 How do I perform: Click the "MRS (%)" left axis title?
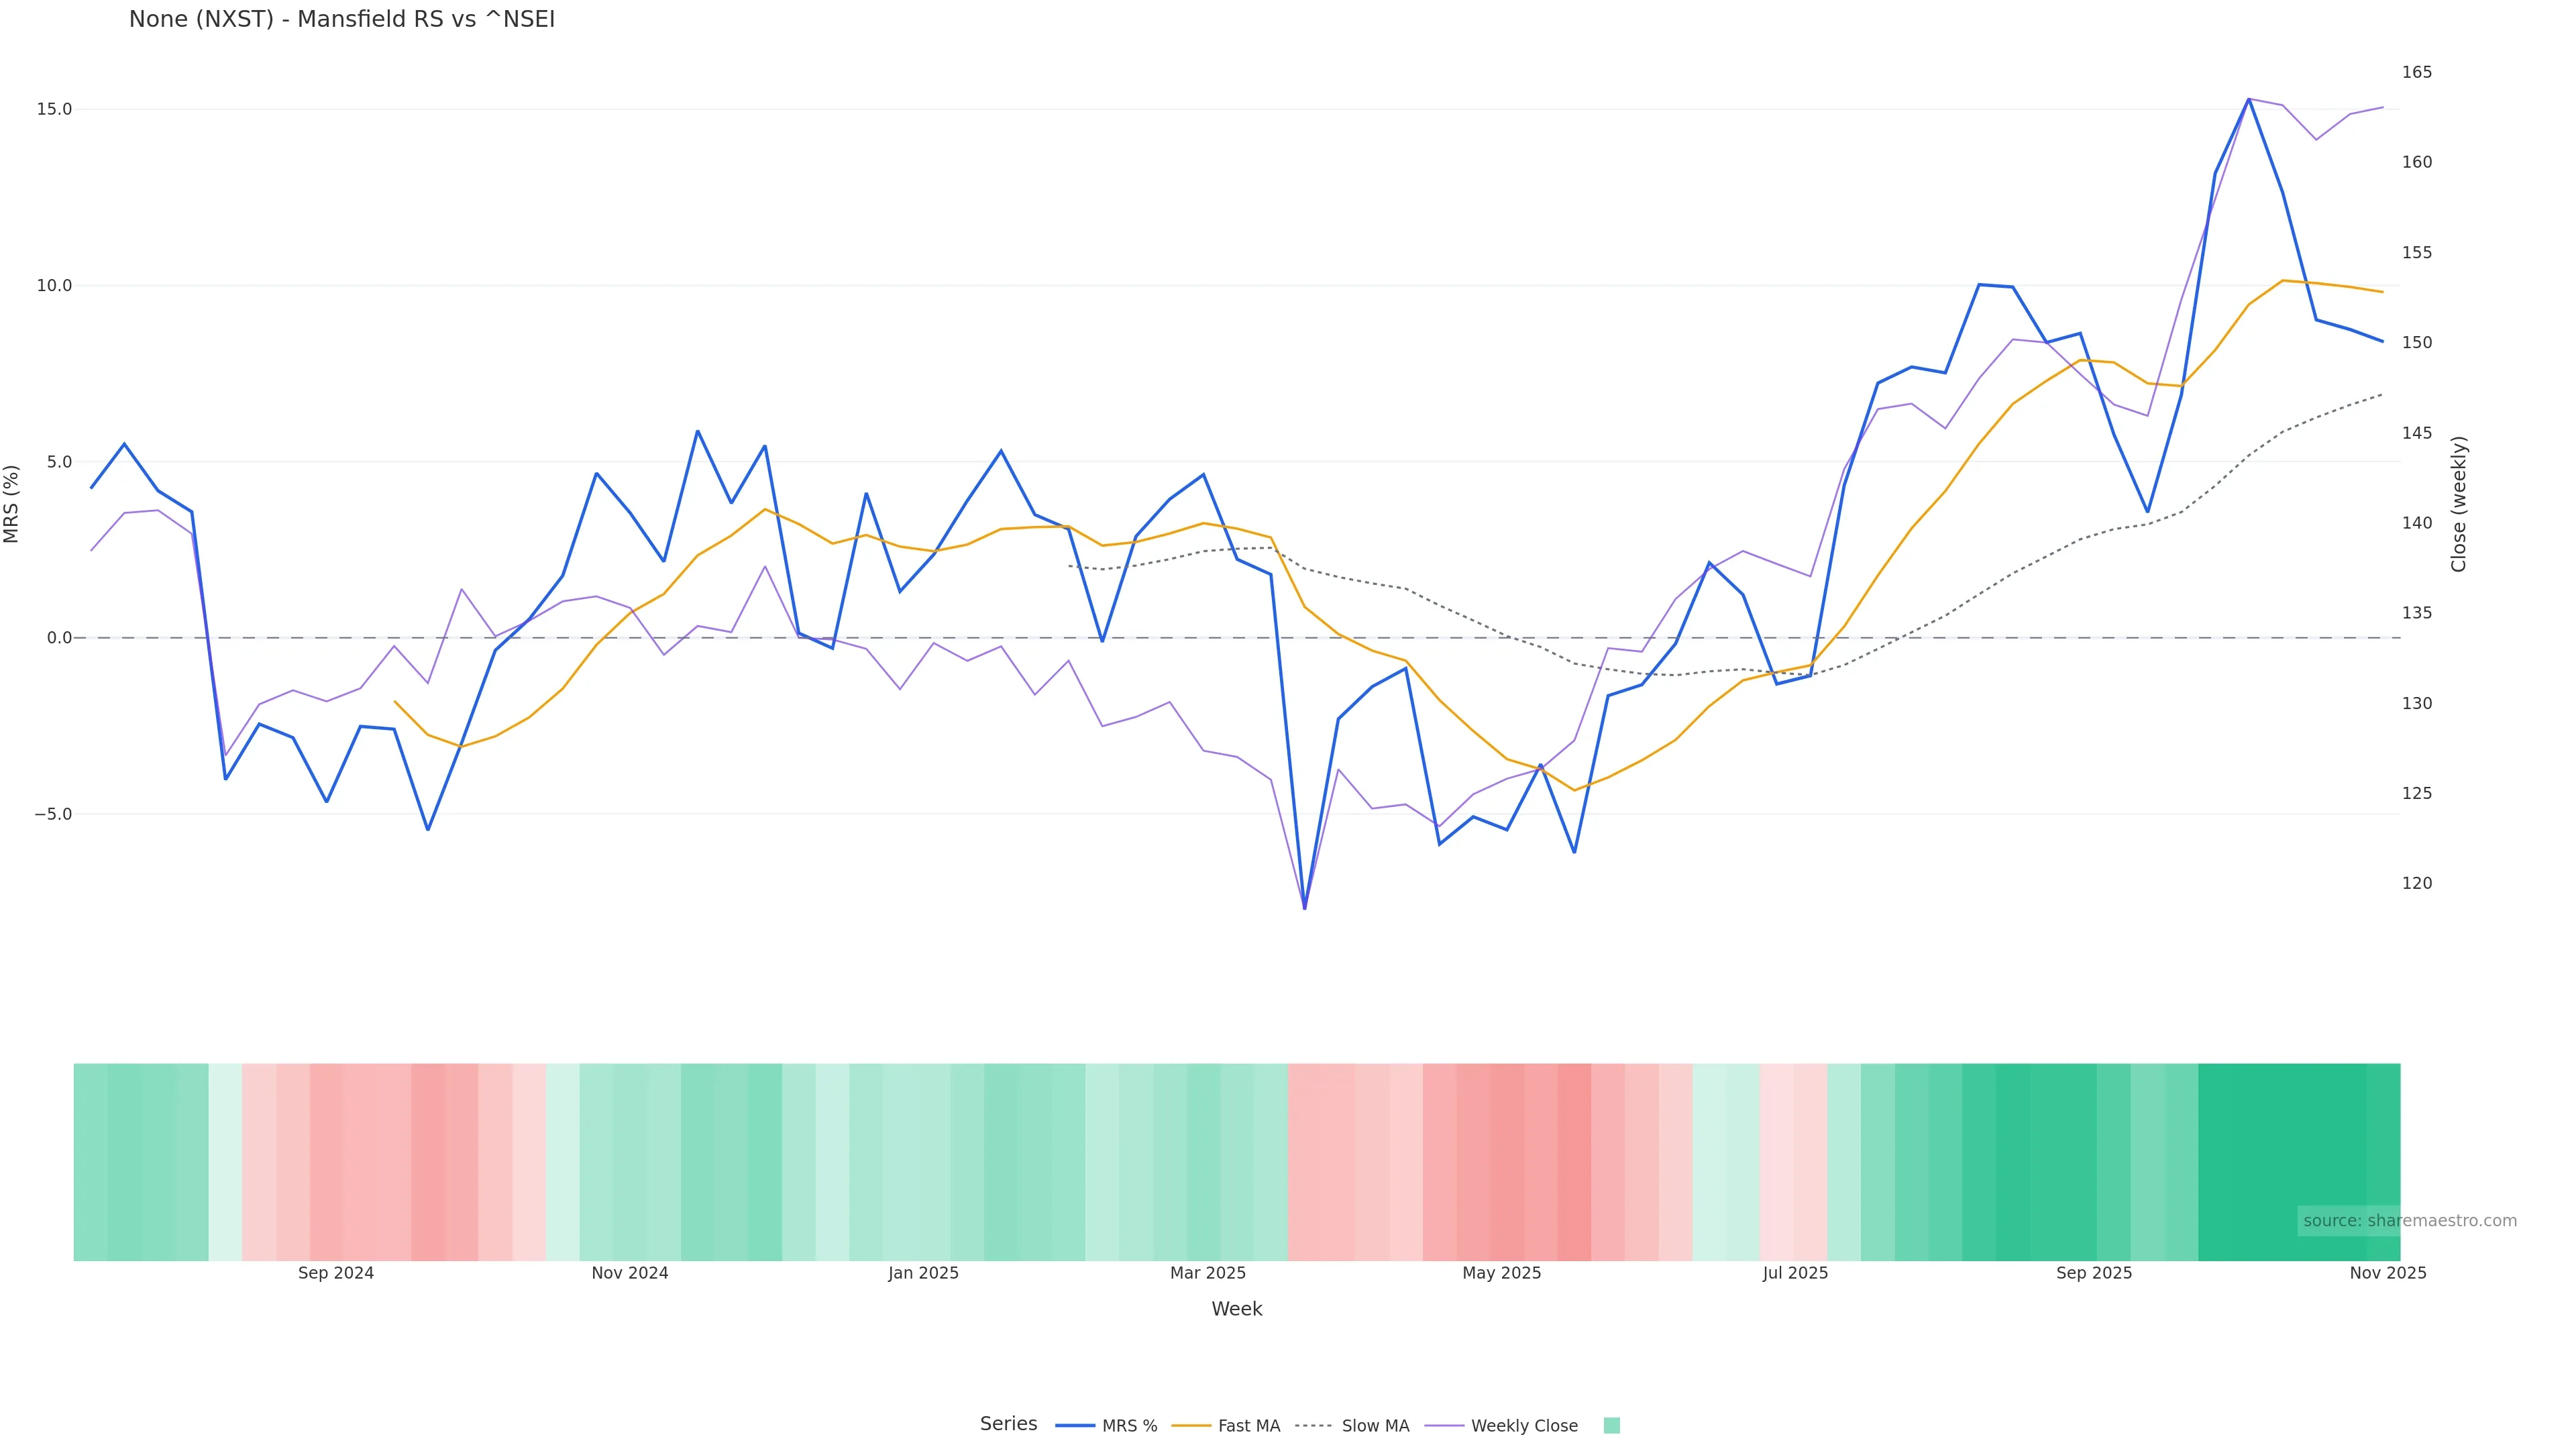[12, 504]
